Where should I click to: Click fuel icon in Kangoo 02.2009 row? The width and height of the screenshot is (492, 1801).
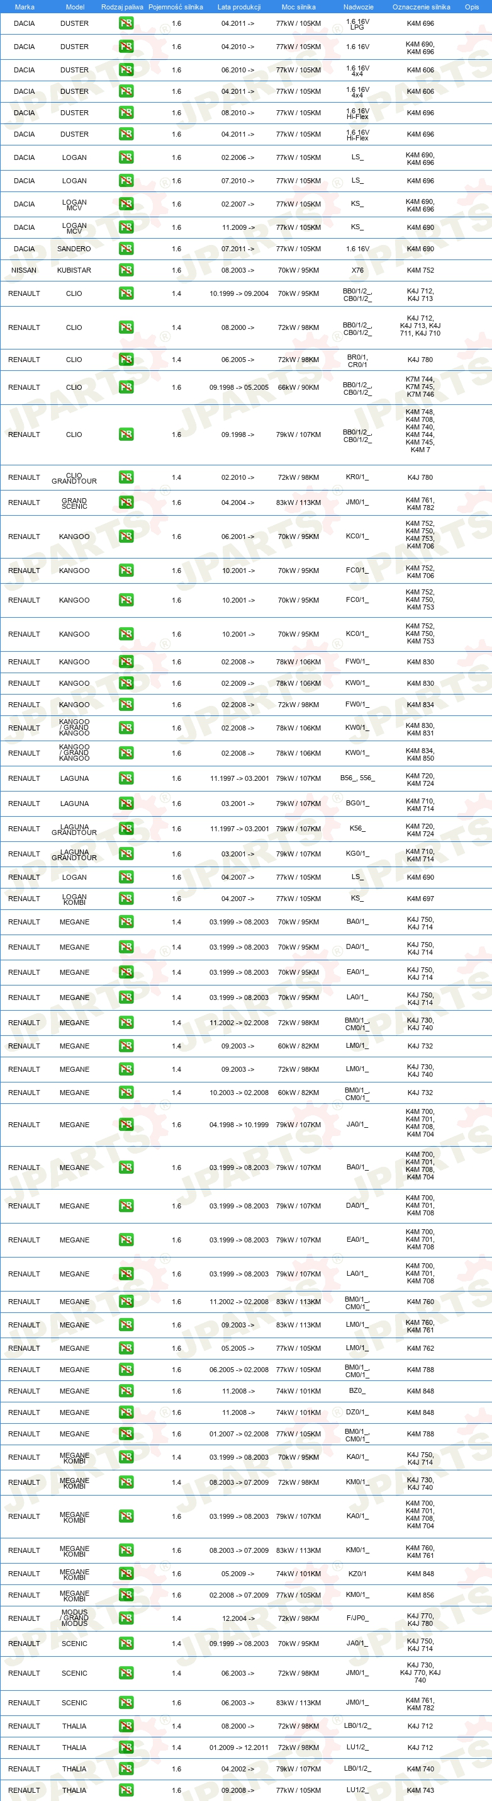(x=126, y=683)
